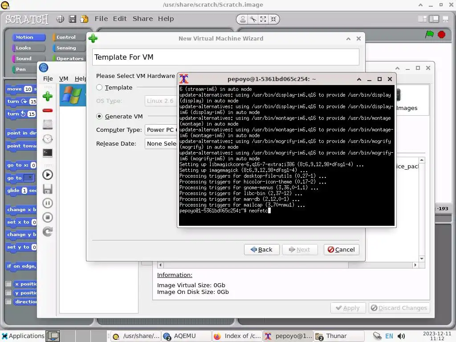Click AQEMU hard drive icon in sidebar
Image resolution: width=456 pixels, height=342 pixels.
tap(48, 125)
